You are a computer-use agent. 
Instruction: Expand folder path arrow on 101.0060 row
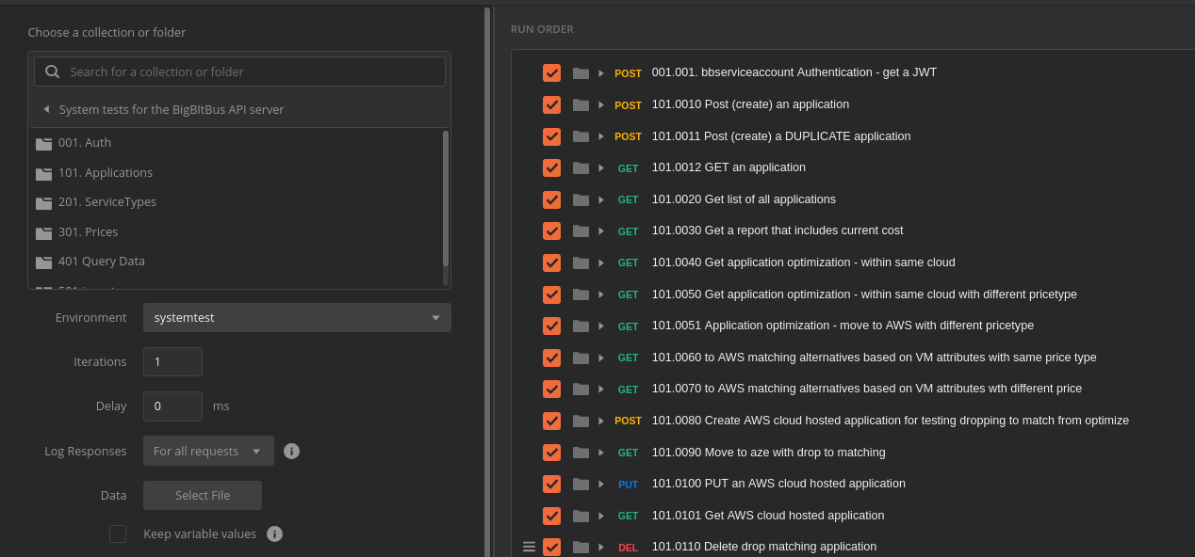coord(601,358)
